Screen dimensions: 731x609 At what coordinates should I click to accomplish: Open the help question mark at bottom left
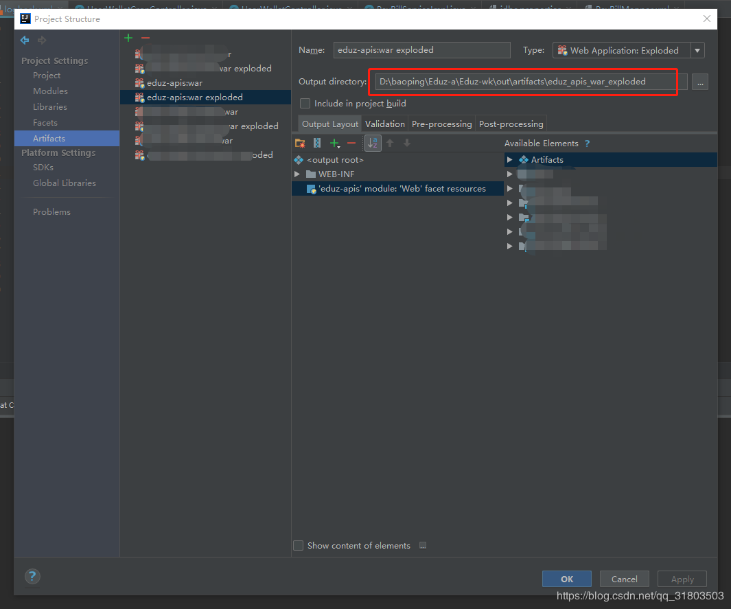pyautogui.click(x=32, y=577)
